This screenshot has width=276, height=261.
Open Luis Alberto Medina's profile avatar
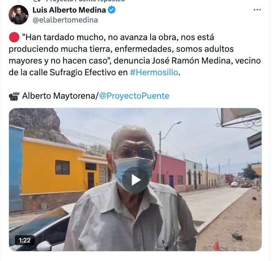point(18,14)
